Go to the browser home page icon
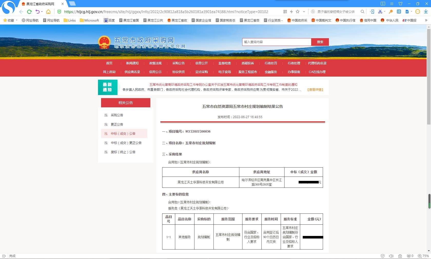431x259 pixels. coord(48,12)
